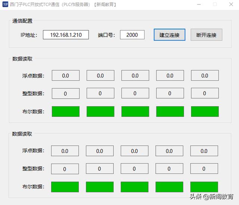The width and height of the screenshot is (239, 205).
Task: Select second 浮点数据 box in lower group
Action: coord(100,151)
